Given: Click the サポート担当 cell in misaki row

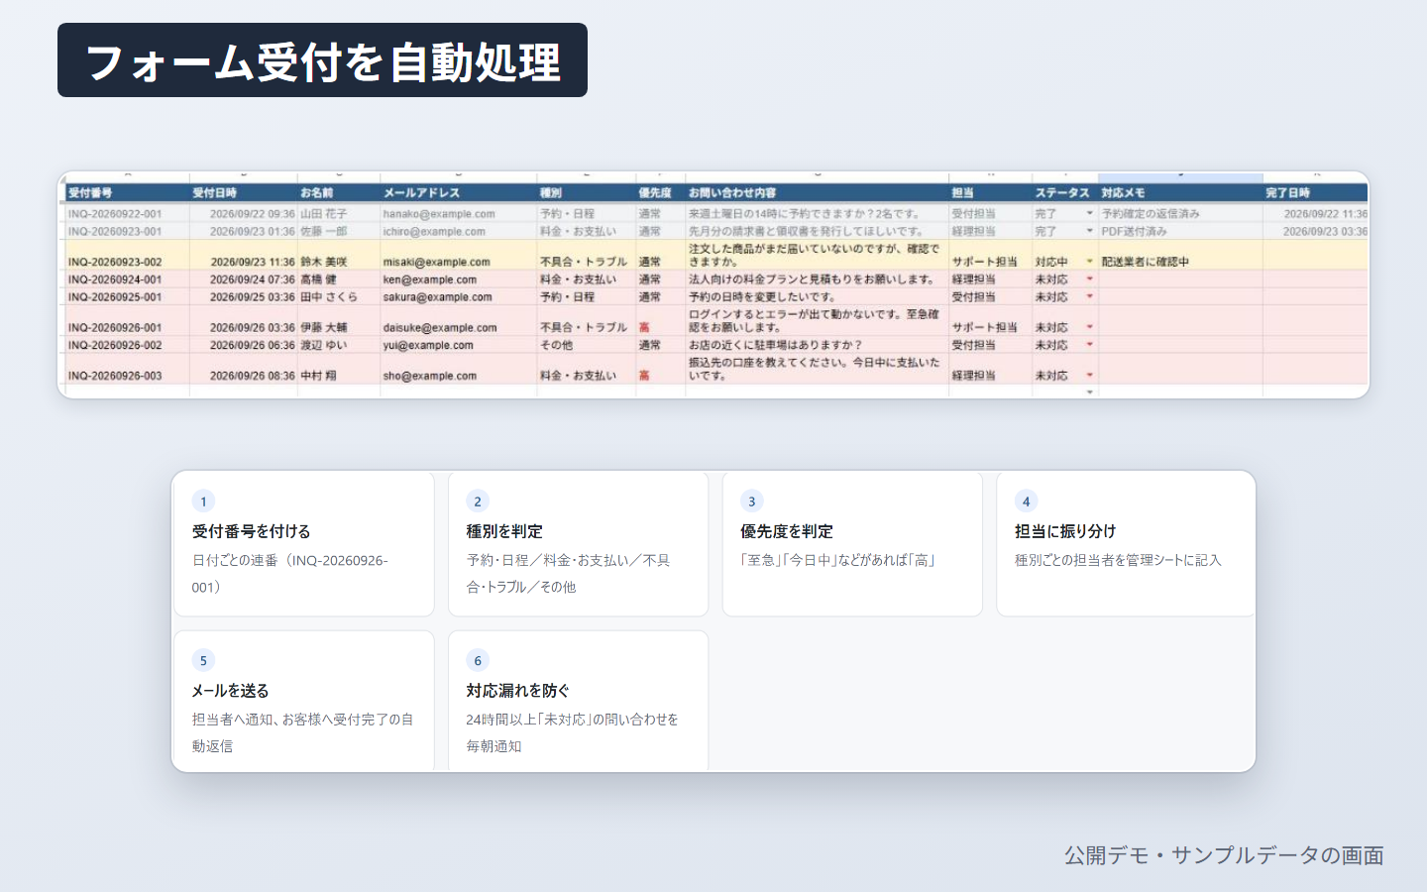Looking at the screenshot, I should point(990,255).
